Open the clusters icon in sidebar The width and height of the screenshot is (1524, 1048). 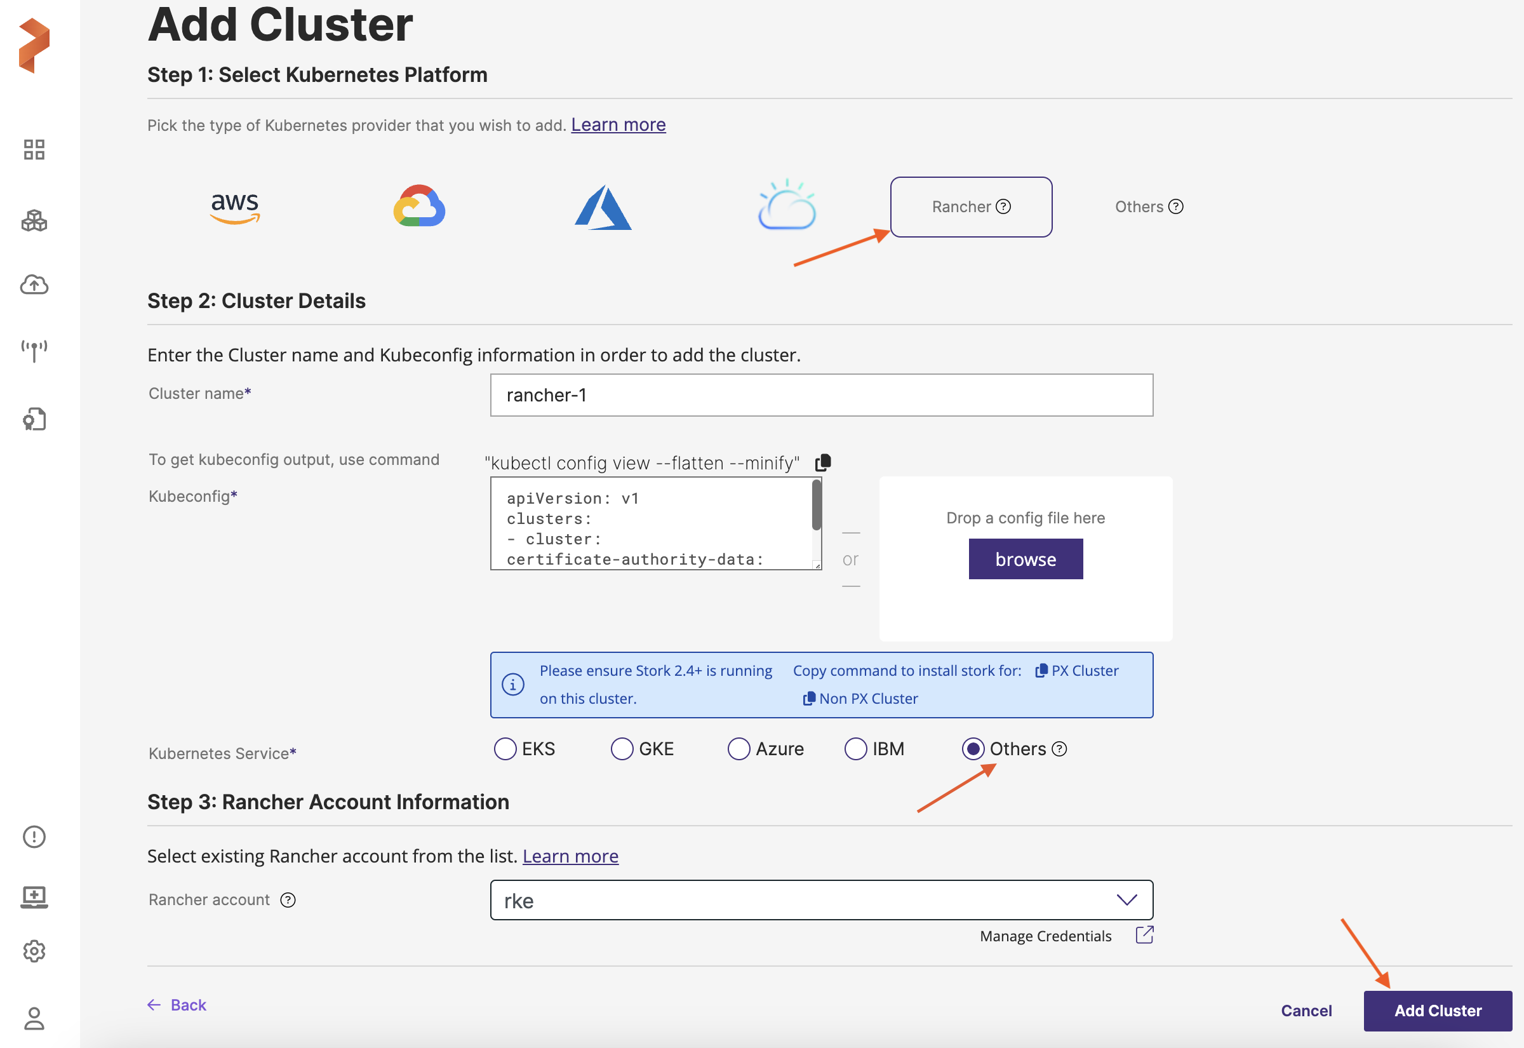click(34, 220)
